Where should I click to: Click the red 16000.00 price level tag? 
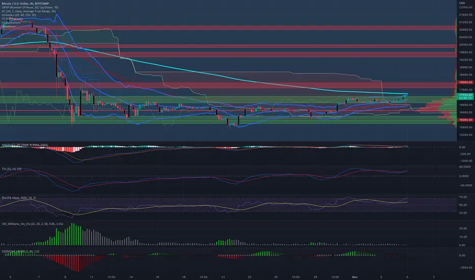466,120
